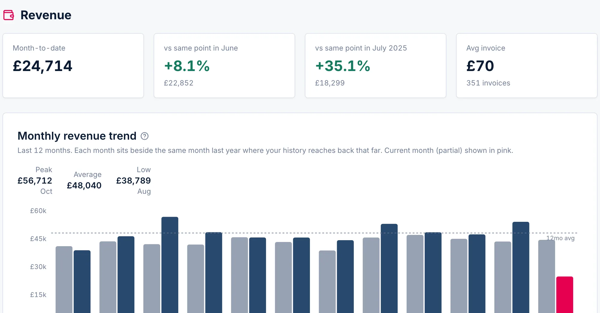Click the £70 average invoice value
This screenshot has width=600, height=313.
click(x=480, y=66)
